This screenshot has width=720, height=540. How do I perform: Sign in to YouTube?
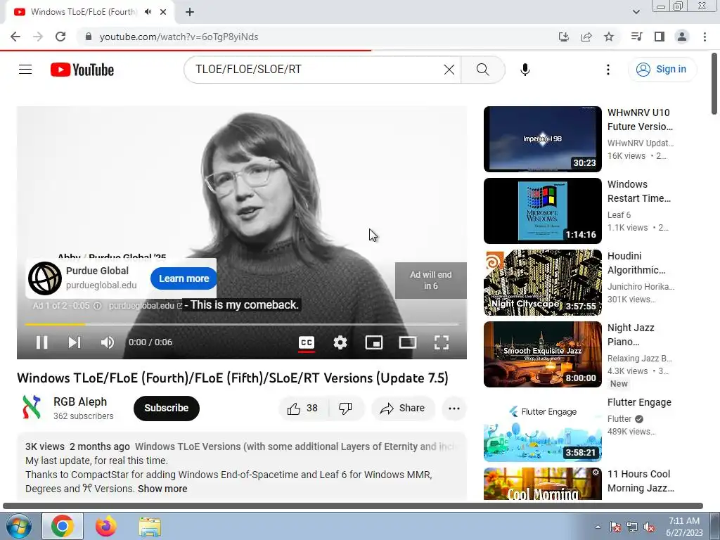(x=662, y=70)
